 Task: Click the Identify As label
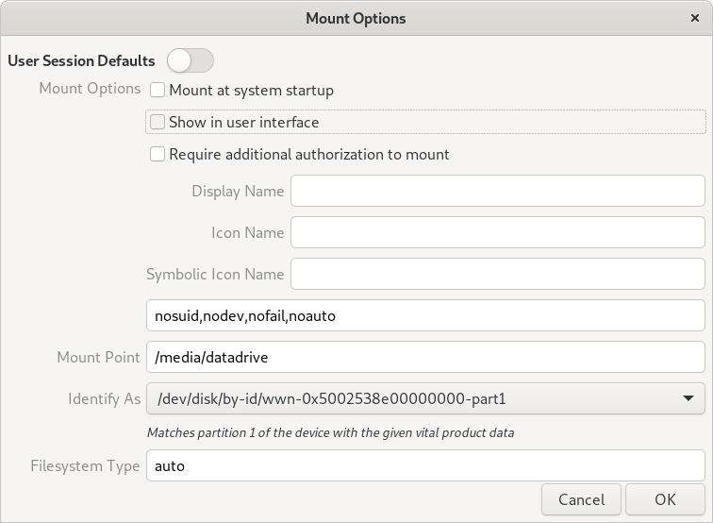point(104,398)
